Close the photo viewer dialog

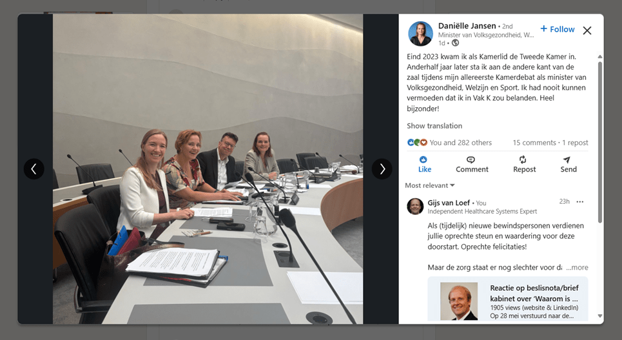[587, 30]
